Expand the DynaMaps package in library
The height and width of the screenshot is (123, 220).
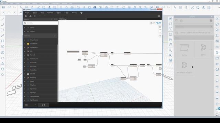[x=25, y=47]
